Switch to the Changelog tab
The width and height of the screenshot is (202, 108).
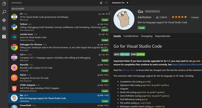pos(147,36)
